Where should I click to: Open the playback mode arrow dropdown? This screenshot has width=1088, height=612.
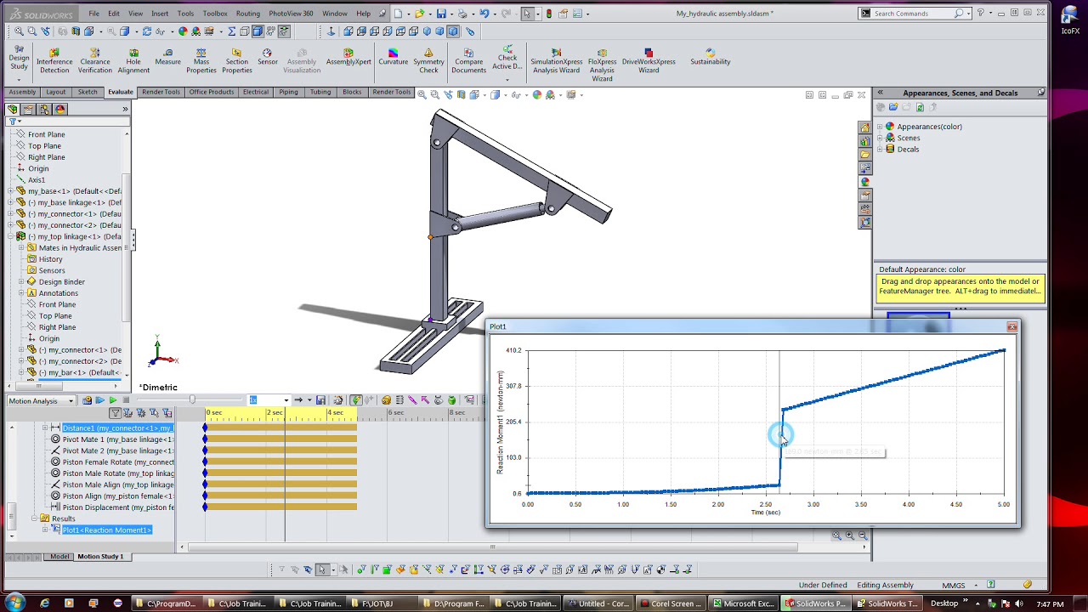tap(308, 400)
